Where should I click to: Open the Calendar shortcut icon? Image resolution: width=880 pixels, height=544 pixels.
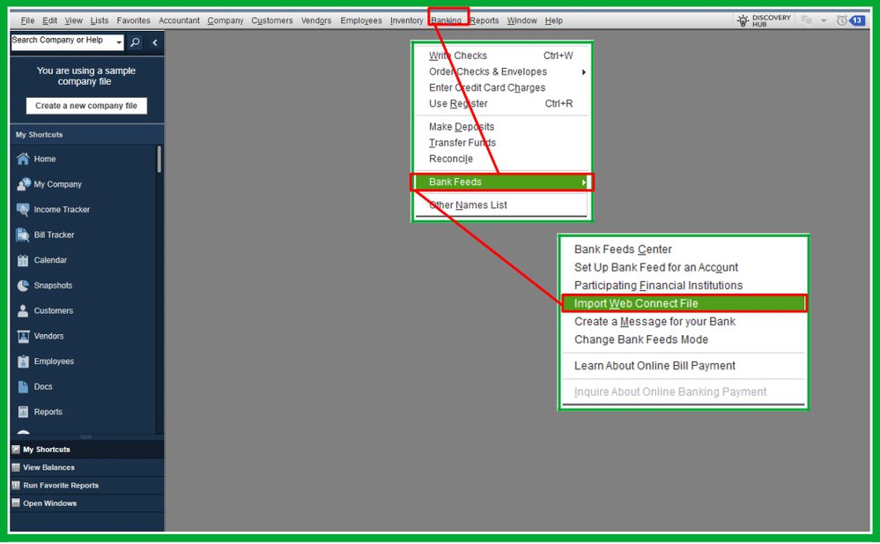pyautogui.click(x=23, y=260)
